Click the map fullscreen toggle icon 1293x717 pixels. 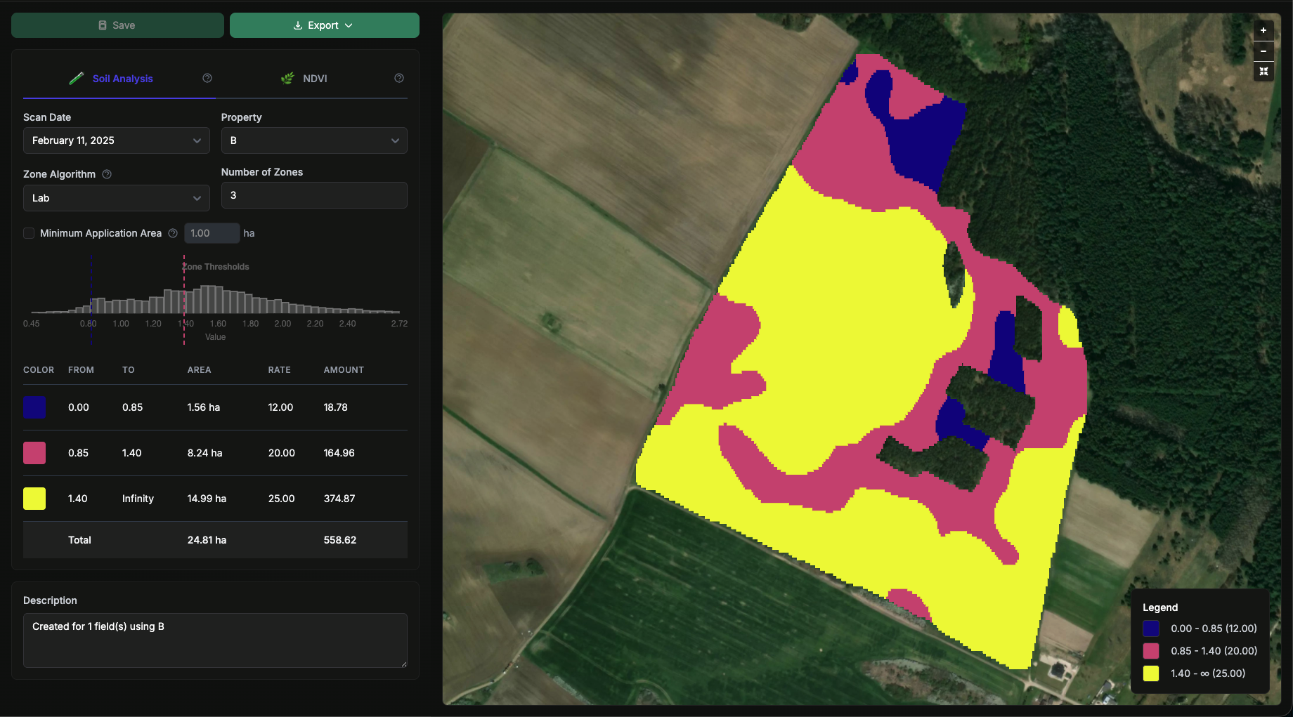coord(1263,71)
